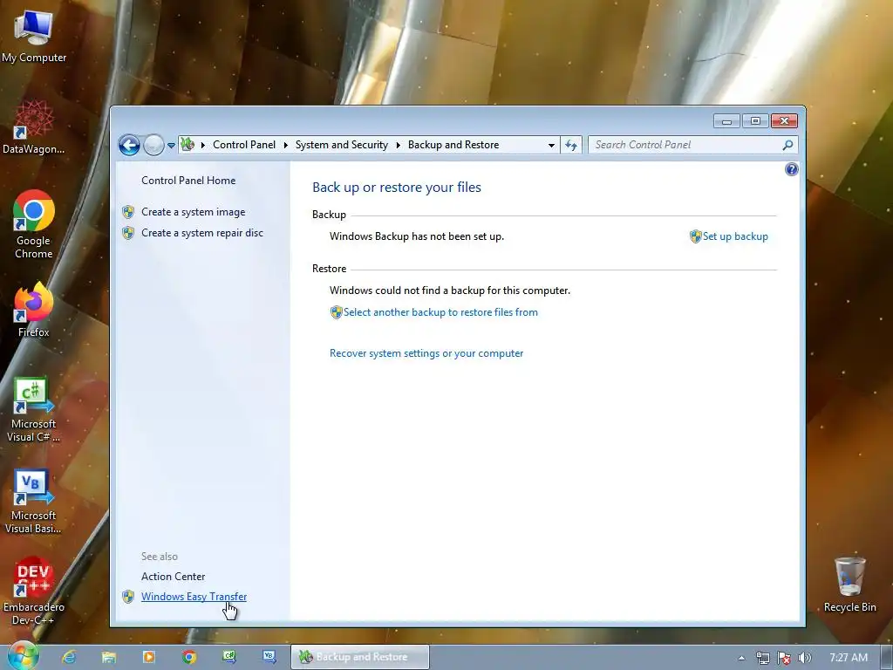
Task: Select Backup and Restore breadcrumb
Action: tap(453, 145)
